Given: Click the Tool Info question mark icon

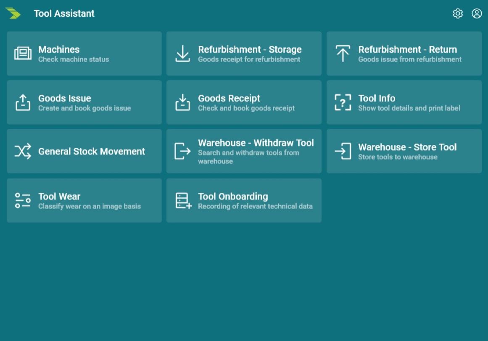Looking at the screenshot, I should pyautogui.click(x=343, y=102).
